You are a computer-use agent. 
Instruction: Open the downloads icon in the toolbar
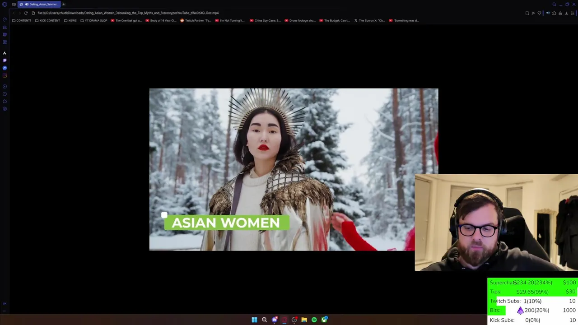pos(566,13)
